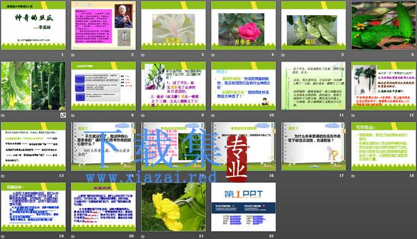Select slide 18 with the green title bar
This screenshot has width=417, height=239.
[384, 147]
